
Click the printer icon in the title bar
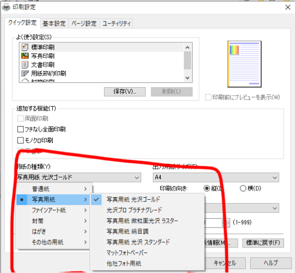(6, 7)
